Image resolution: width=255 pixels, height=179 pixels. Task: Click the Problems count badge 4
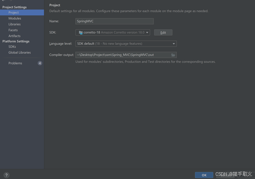tap(40, 63)
